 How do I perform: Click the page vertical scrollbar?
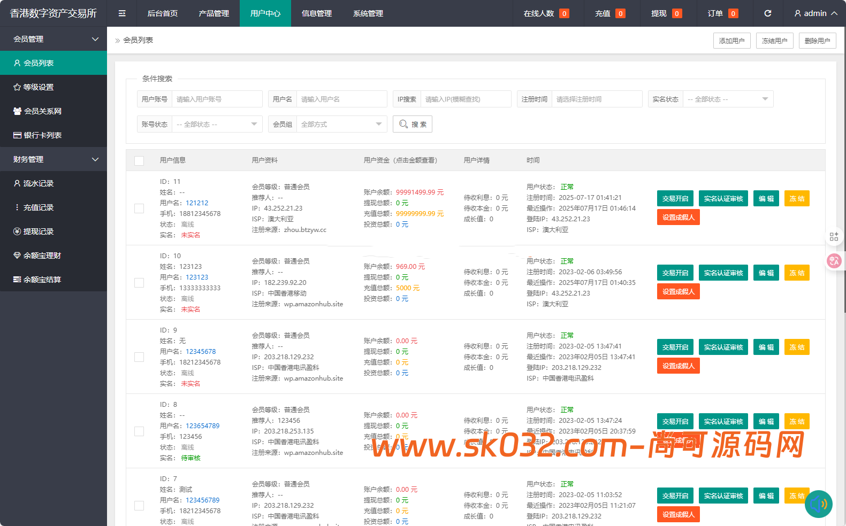tap(844, 171)
